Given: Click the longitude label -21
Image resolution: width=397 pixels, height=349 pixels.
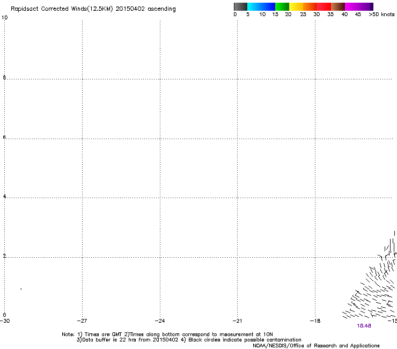Looking at the screenshot, I should click(237, 321).
